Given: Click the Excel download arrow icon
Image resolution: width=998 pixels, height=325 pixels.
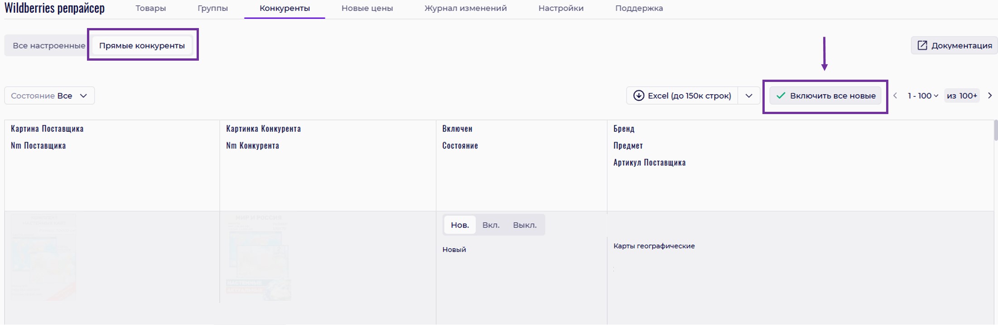Looking at the screenshot, I should click(638, 96).
